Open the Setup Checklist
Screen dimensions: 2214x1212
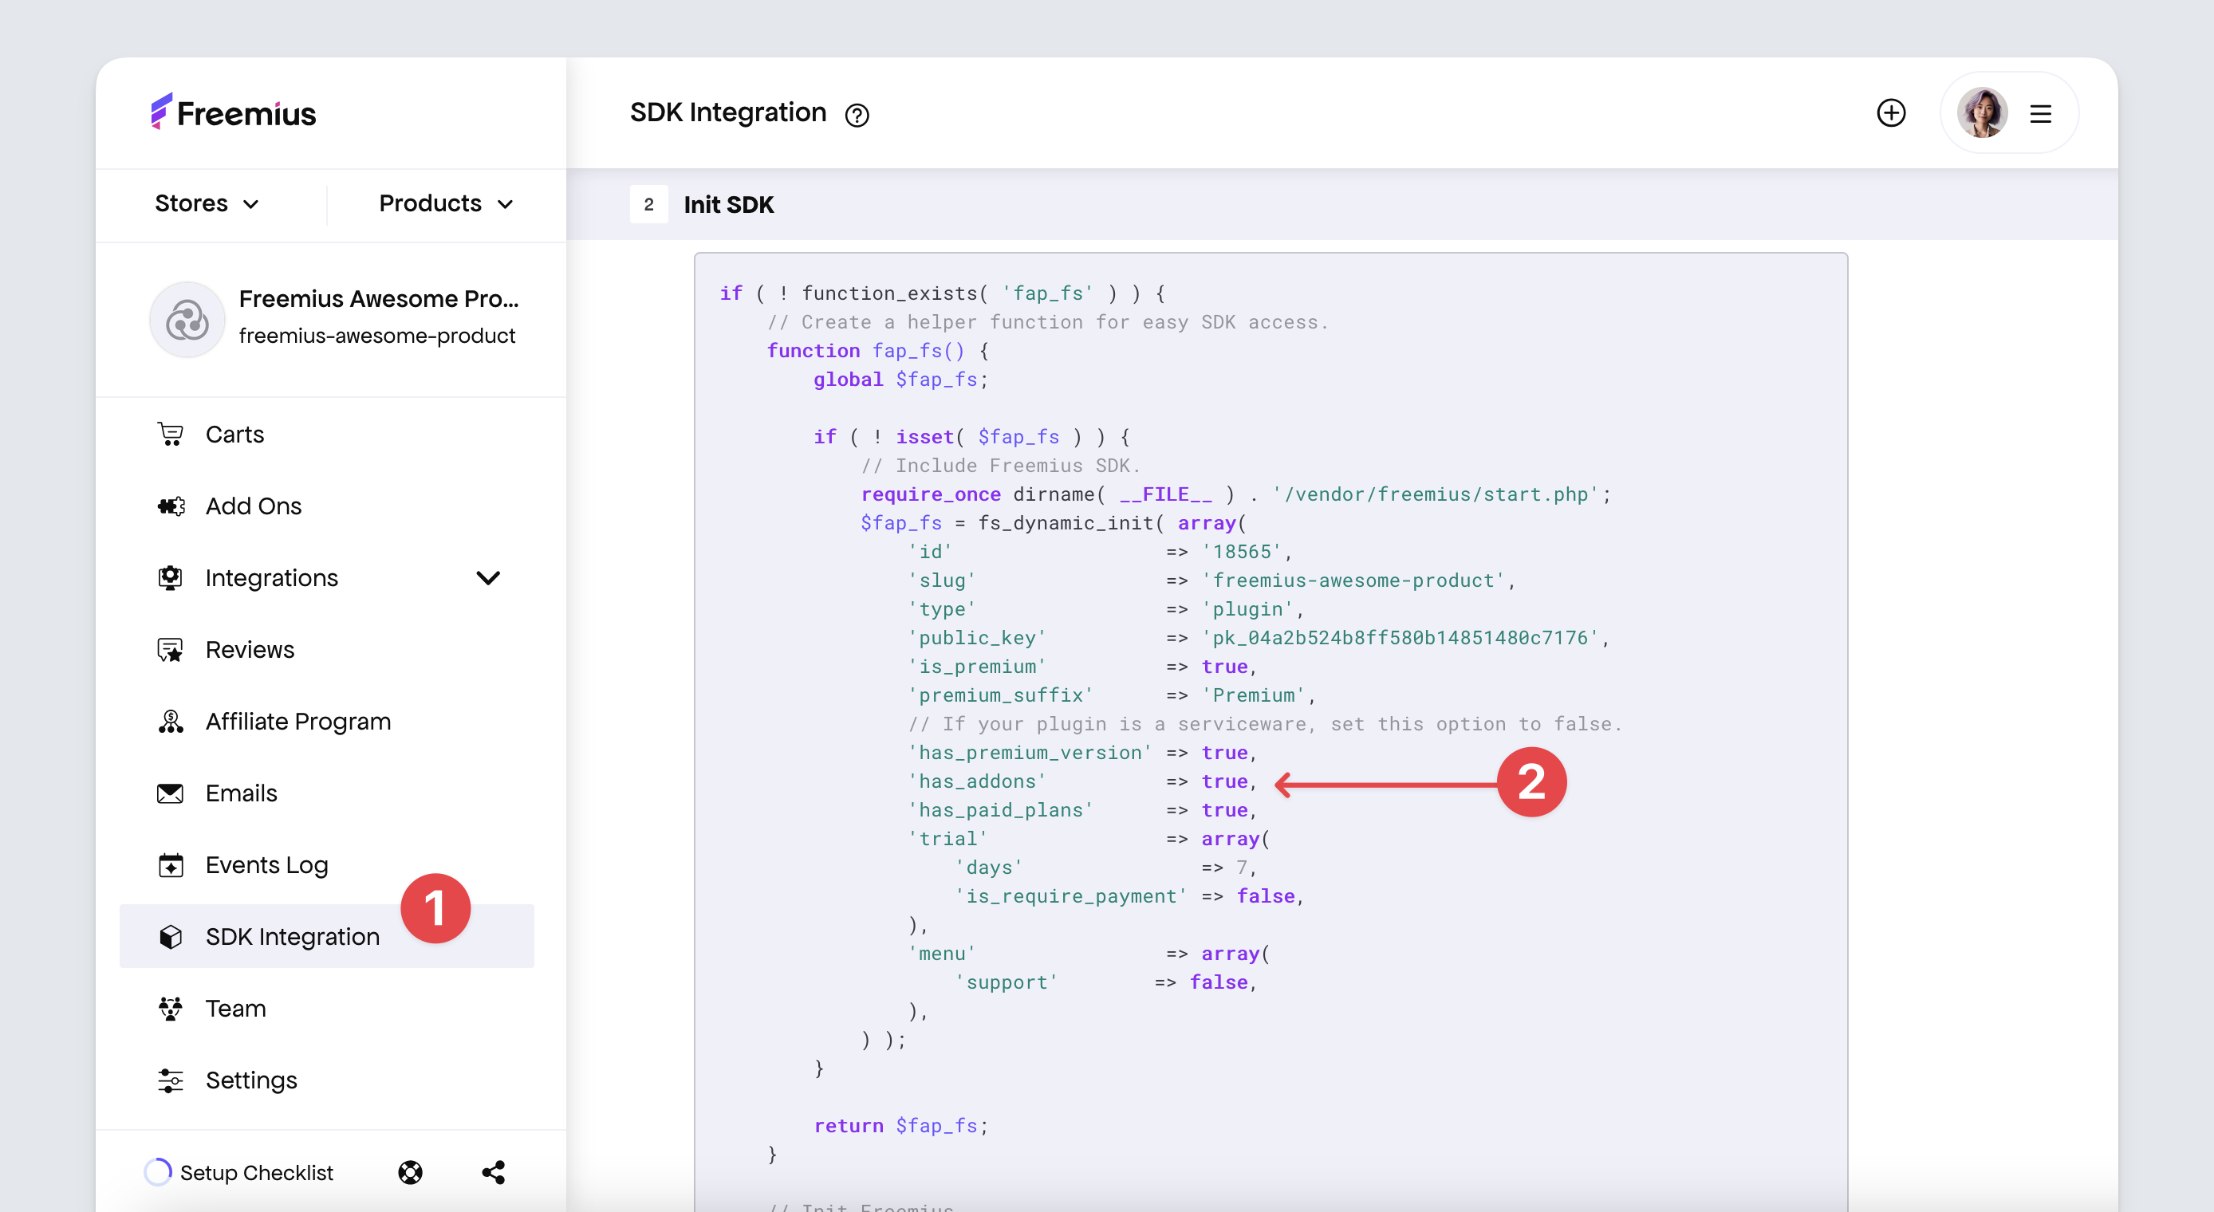pyautogui.click(x=256, y=1172)
